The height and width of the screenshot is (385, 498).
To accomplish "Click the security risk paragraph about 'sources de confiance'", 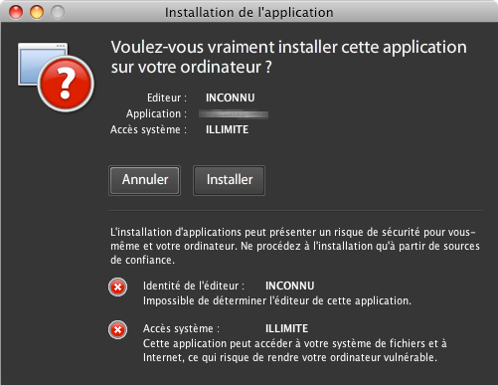I will click(295, 246).
